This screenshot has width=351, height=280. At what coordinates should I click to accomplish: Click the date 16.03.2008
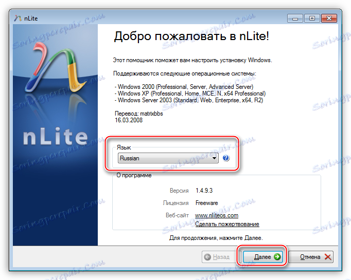pyautogui.click(x=129, y=120)
